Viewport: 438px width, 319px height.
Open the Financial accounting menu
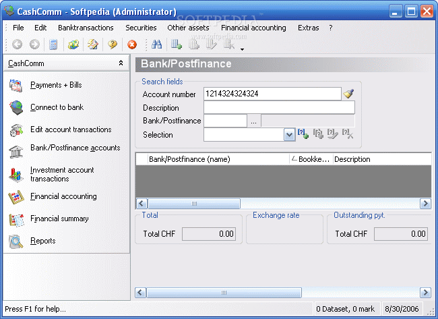(253, 28)
